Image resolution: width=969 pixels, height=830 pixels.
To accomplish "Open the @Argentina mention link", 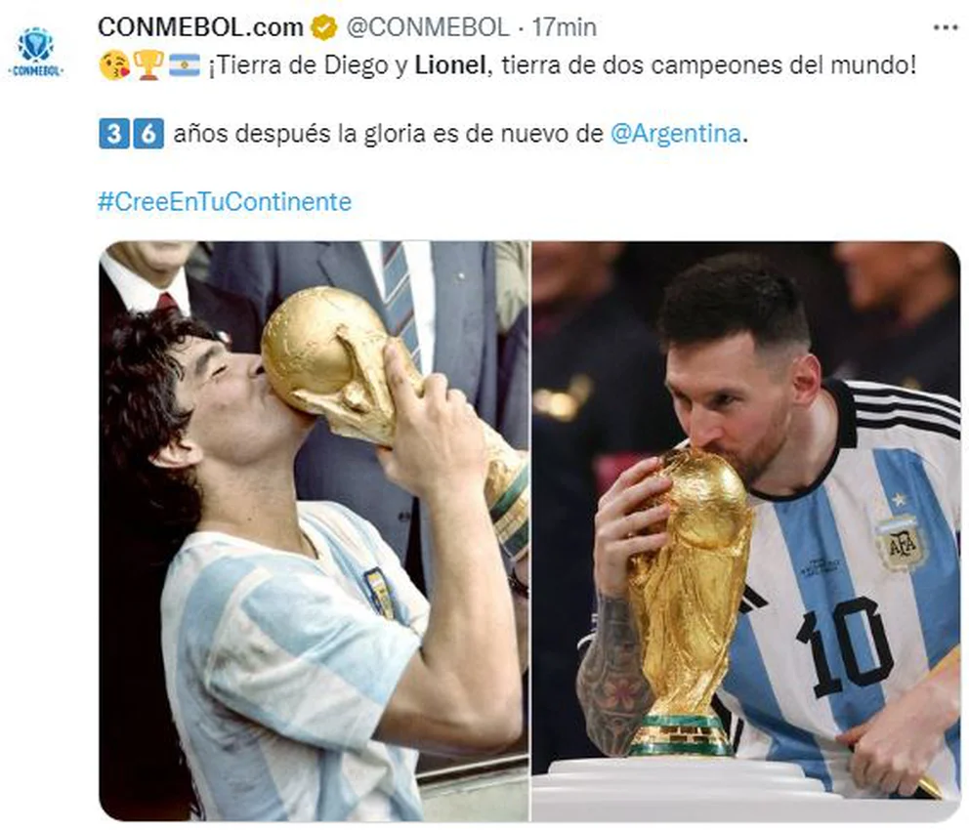I will coord(675,134).
